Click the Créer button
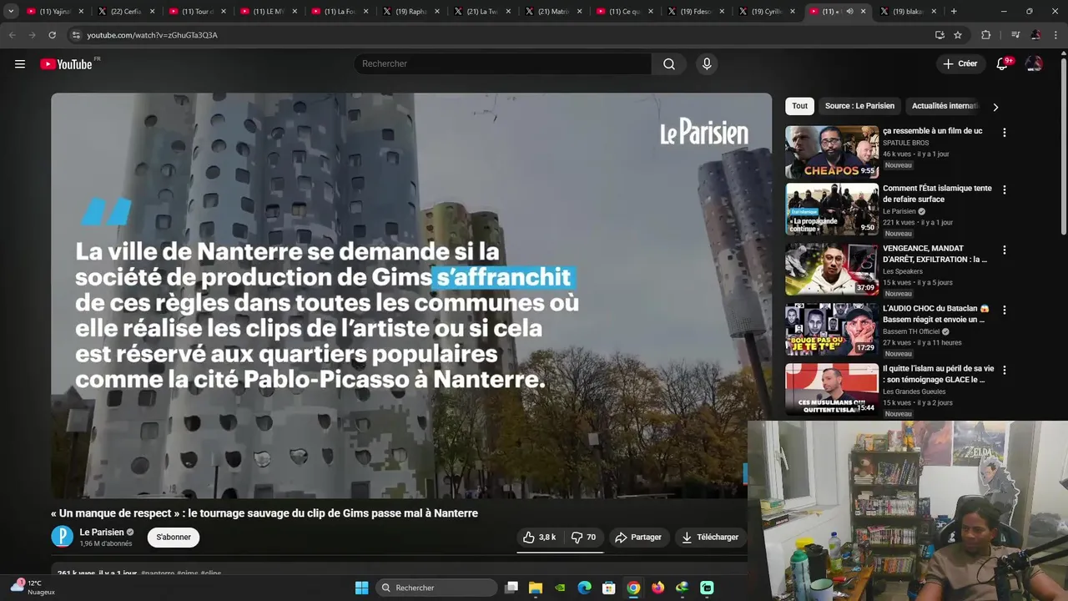This screenshot has height=601, width=1068. point(960,64)
